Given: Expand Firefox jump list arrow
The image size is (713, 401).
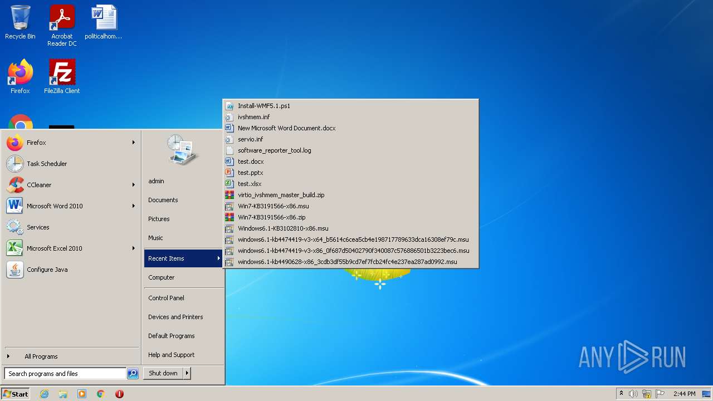Looking at the screenshot, I should point(133,143).
